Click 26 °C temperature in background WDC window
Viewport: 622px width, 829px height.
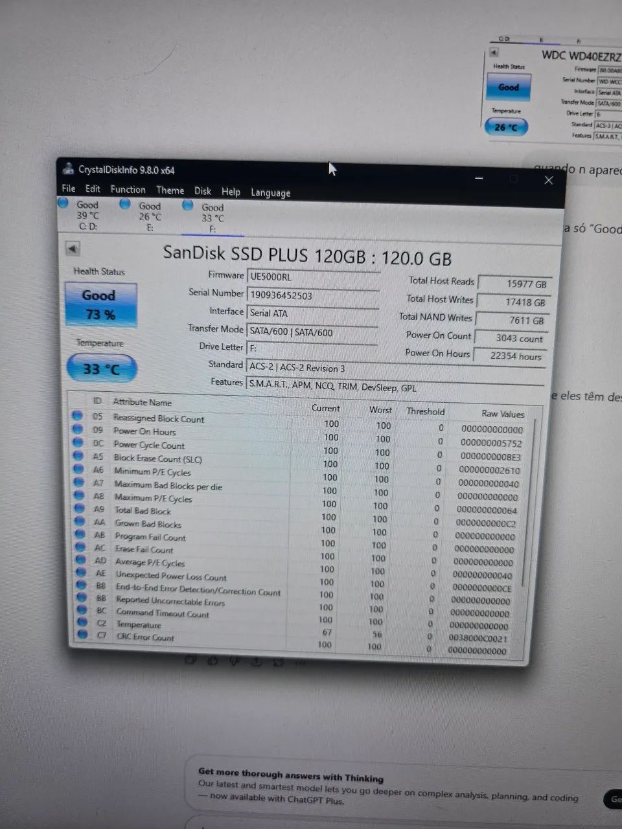(506, 127)
